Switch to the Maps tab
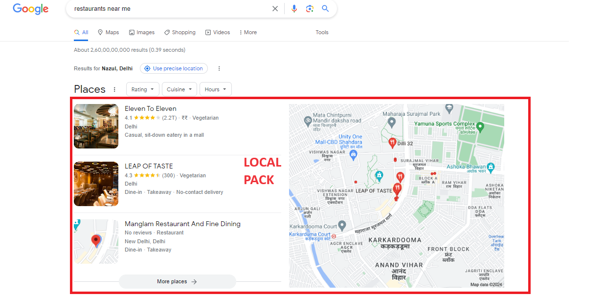 coord(108,32)
